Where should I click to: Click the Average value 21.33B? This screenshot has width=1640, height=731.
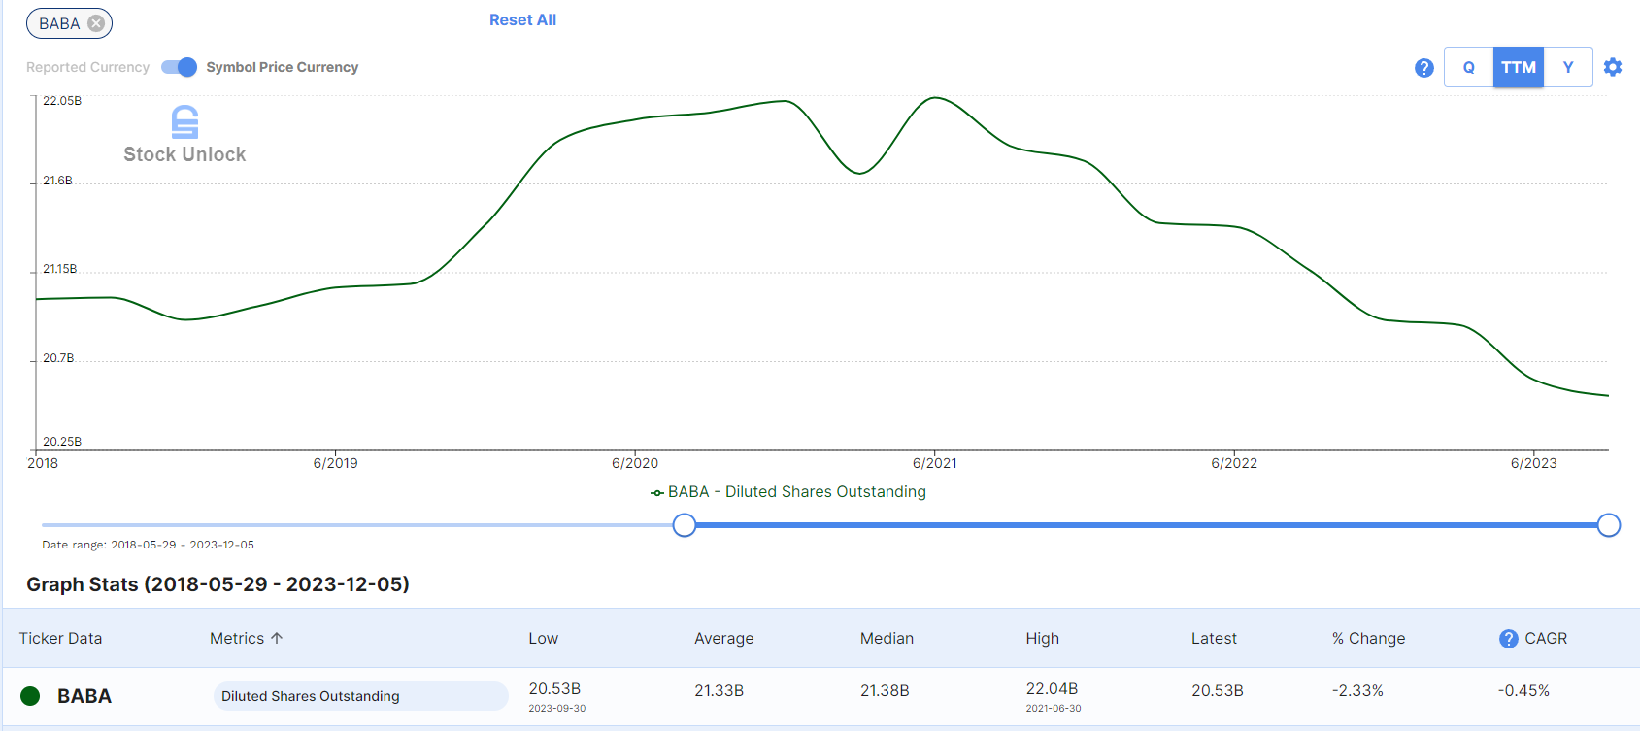(x=719, y=690)
